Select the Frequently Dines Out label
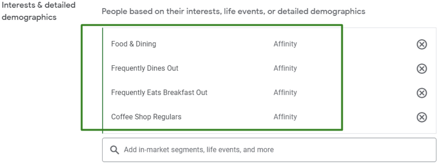The image size is (442, 167). pyautogui.click(x=145, y=68)
